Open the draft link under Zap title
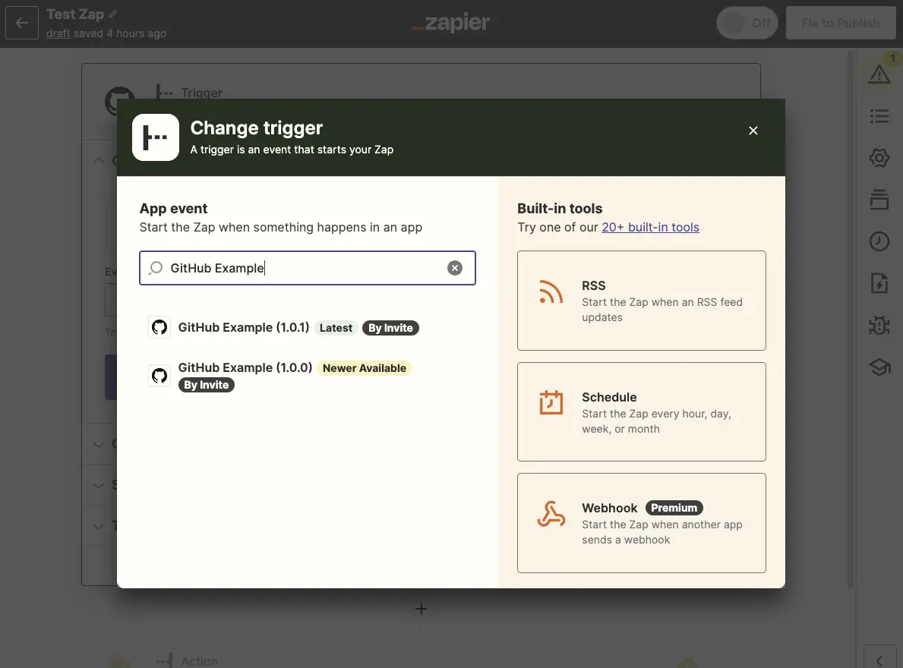 tap(58, 33)
